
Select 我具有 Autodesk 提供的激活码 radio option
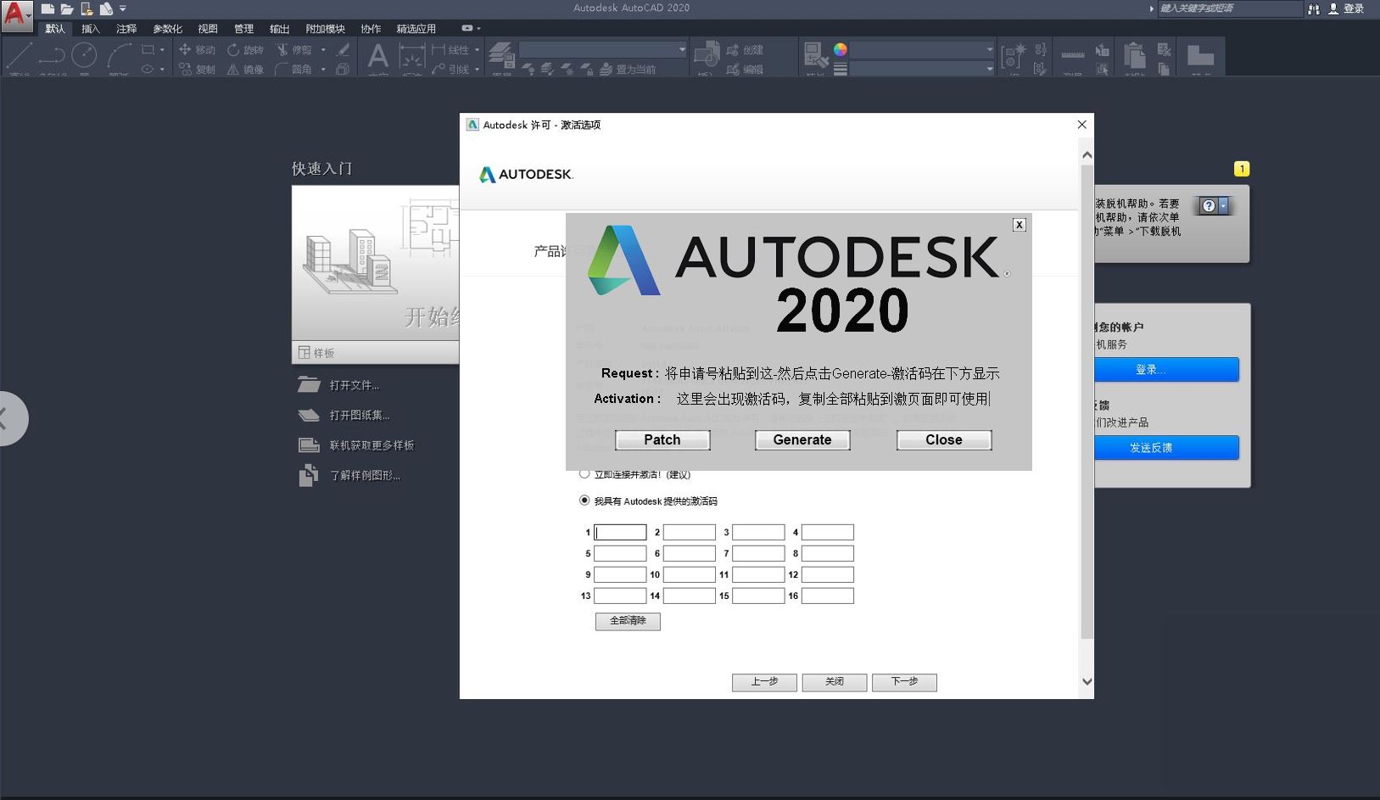584,501
